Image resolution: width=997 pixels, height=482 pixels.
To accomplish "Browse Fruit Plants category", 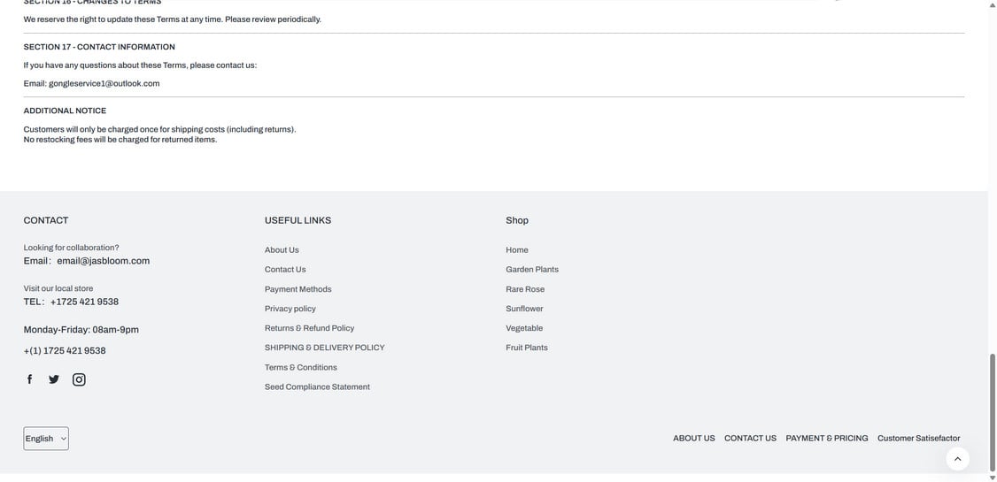I will pos(527,348).
